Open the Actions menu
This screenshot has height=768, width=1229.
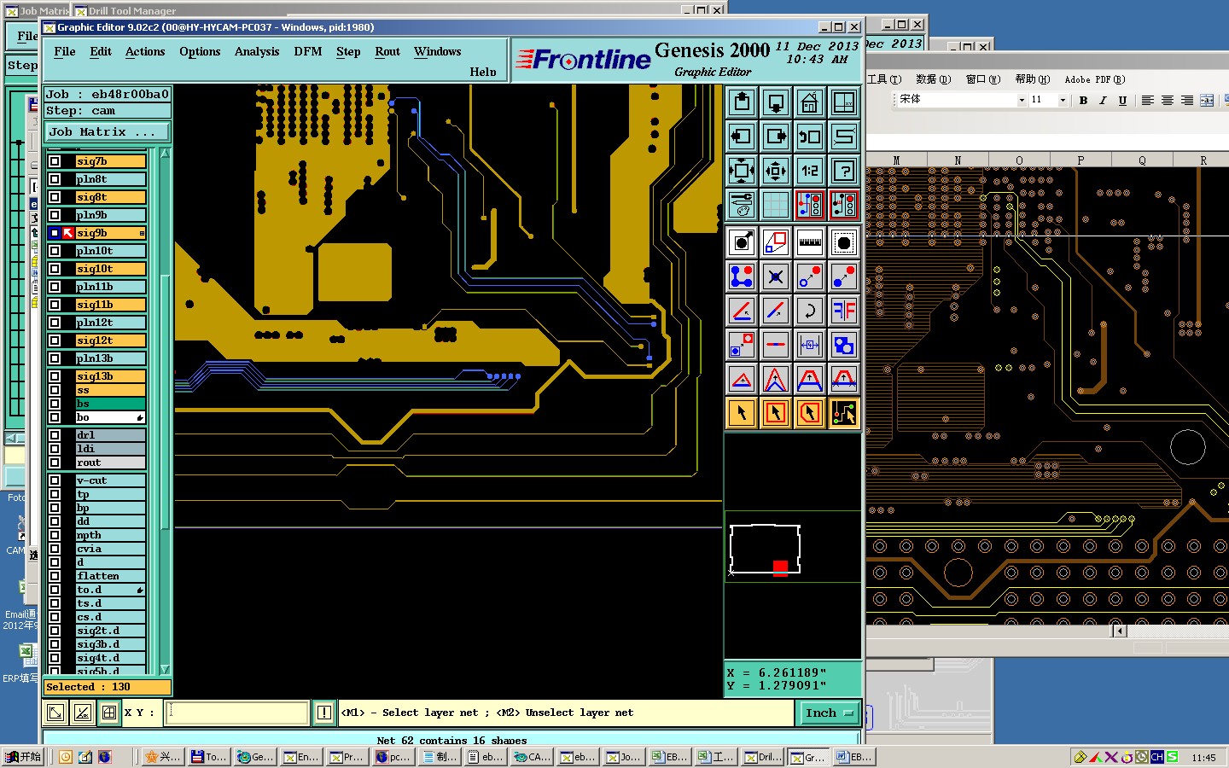(x=145, y=51)
